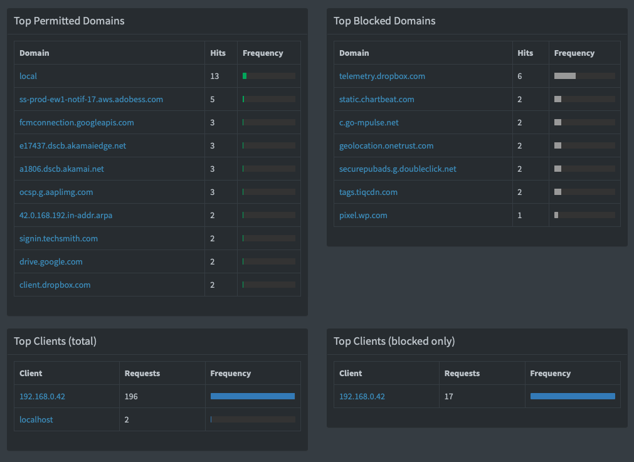Open the tags.tiqcdn.com blocked domain
Viewport: 634px width, 462px height.
click(x=368, y=192)
